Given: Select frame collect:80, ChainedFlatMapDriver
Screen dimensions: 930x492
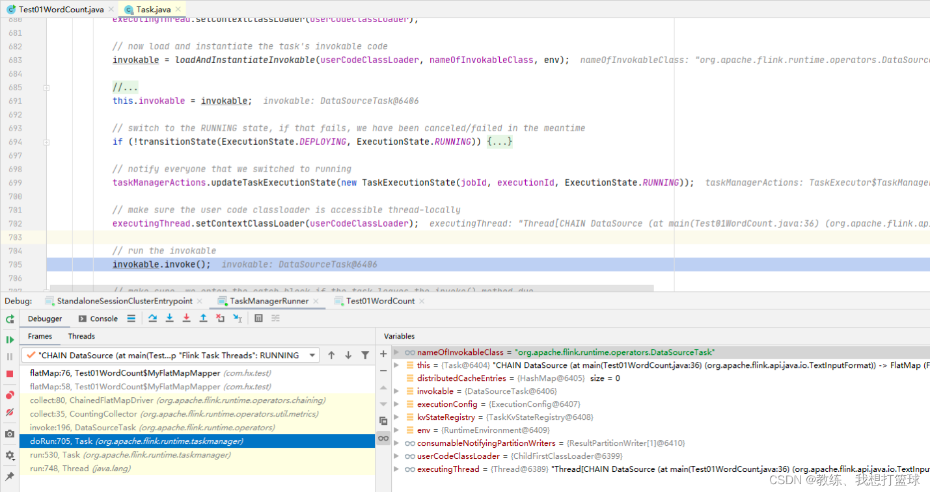Looking at the screenshot, I should (x=197, y=400).
